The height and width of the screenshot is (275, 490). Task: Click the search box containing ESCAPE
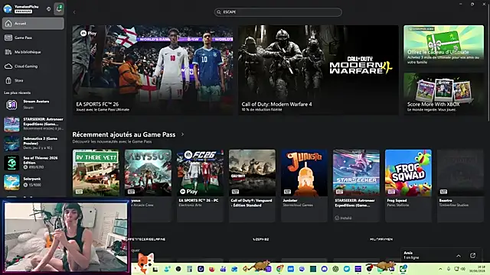pyautogui.click(x=278, y=12)
